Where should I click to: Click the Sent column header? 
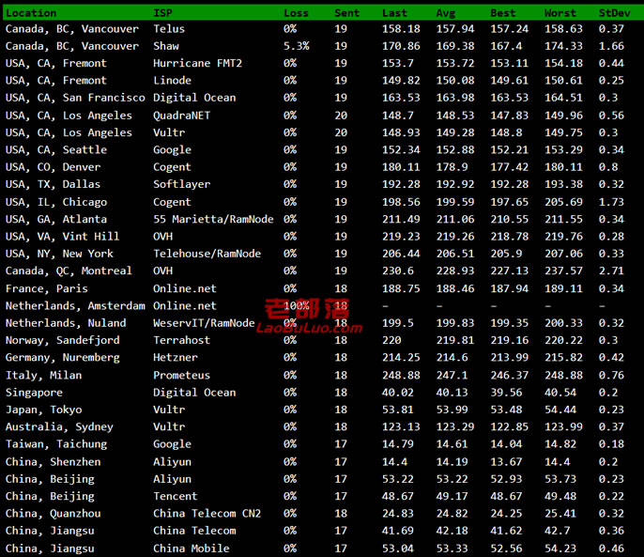[346, 13]
